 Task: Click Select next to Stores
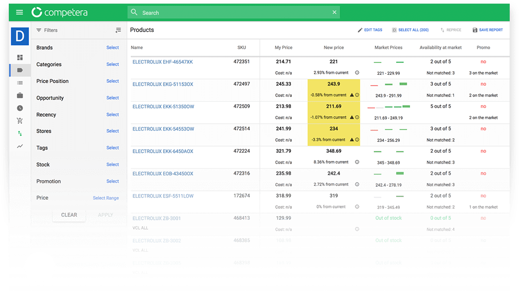[113, 131]
